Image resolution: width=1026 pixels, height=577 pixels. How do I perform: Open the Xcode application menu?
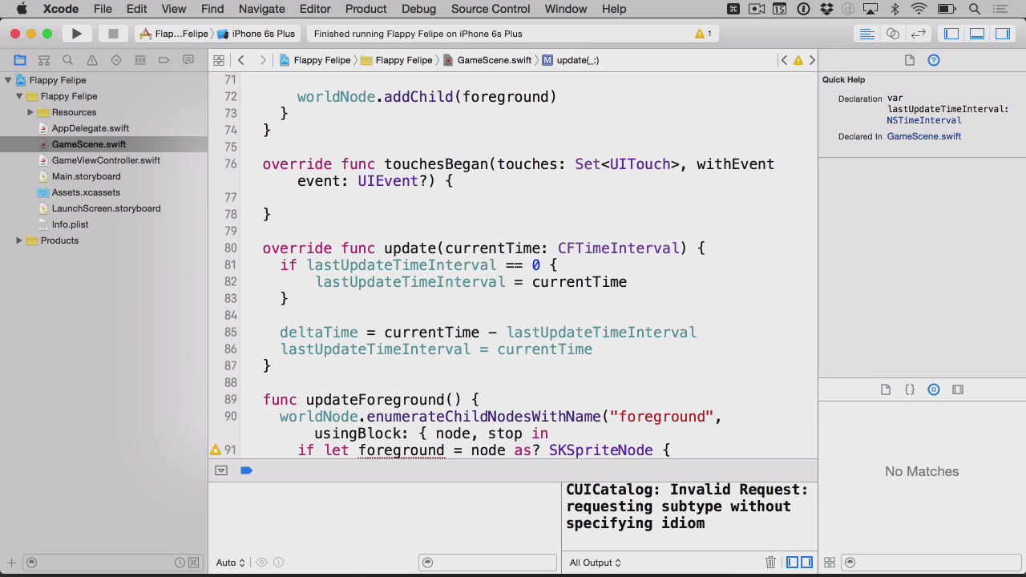click(61, 9)
